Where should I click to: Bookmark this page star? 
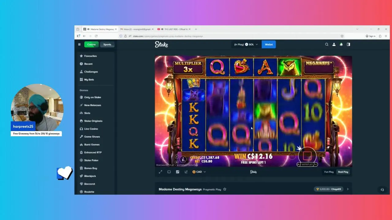[x=342, y=36]
